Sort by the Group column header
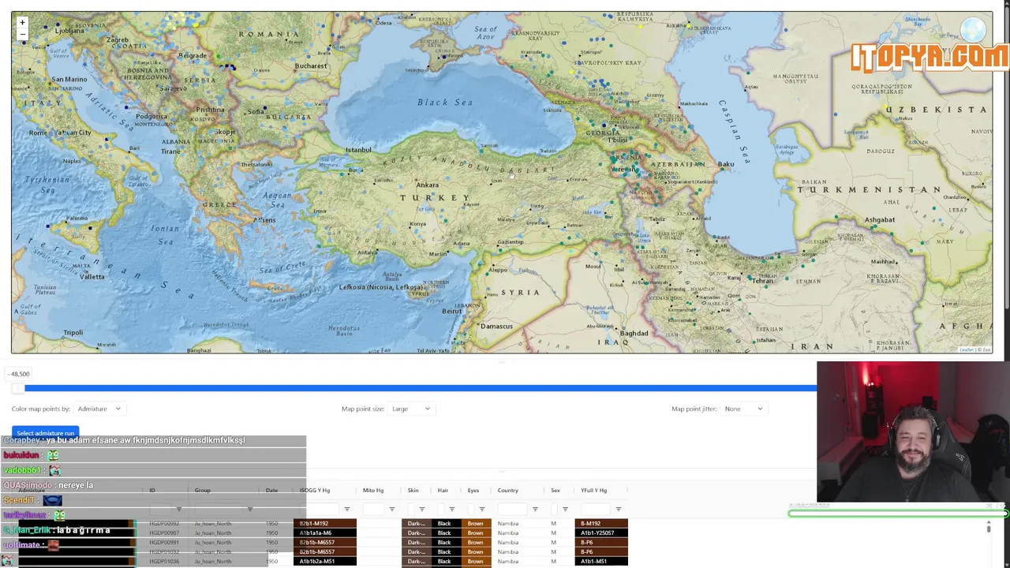This screenshot has width=1010, height=568. [203, 491]
